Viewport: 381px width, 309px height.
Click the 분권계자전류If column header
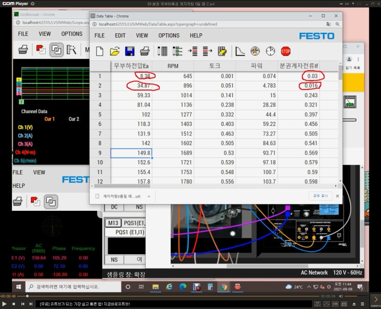coord(298,66)
